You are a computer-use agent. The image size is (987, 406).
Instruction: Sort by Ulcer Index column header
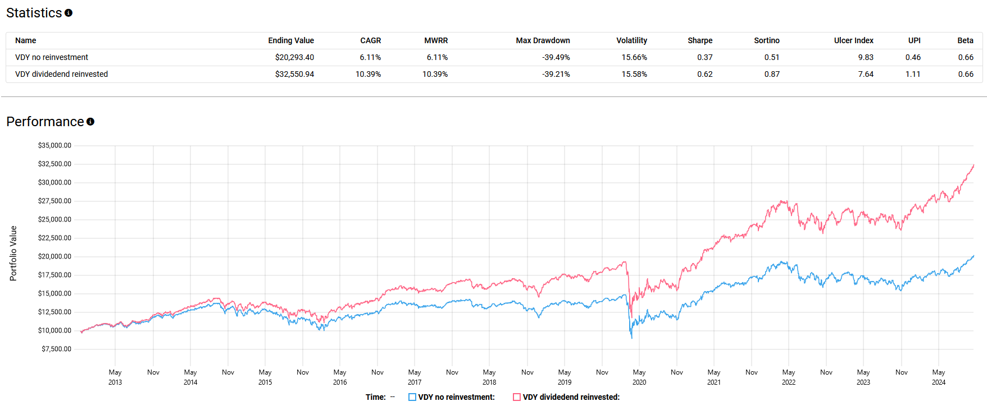point(854,40)
